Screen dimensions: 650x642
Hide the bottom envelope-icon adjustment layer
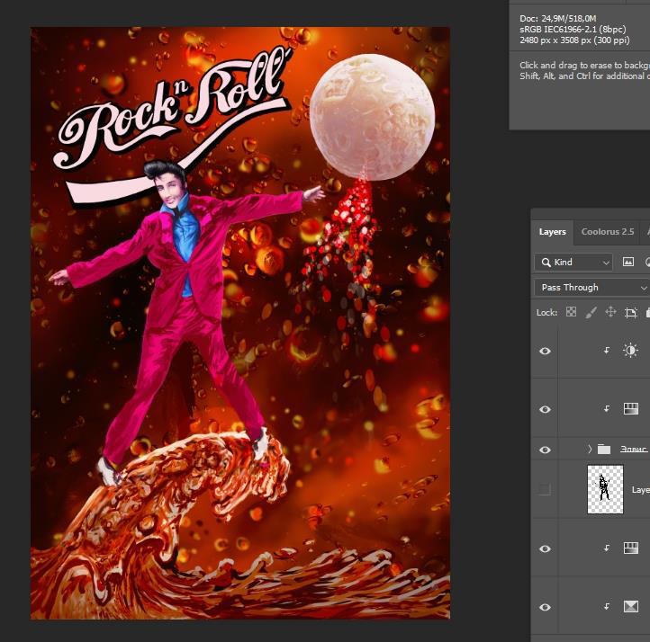point(545,607)
